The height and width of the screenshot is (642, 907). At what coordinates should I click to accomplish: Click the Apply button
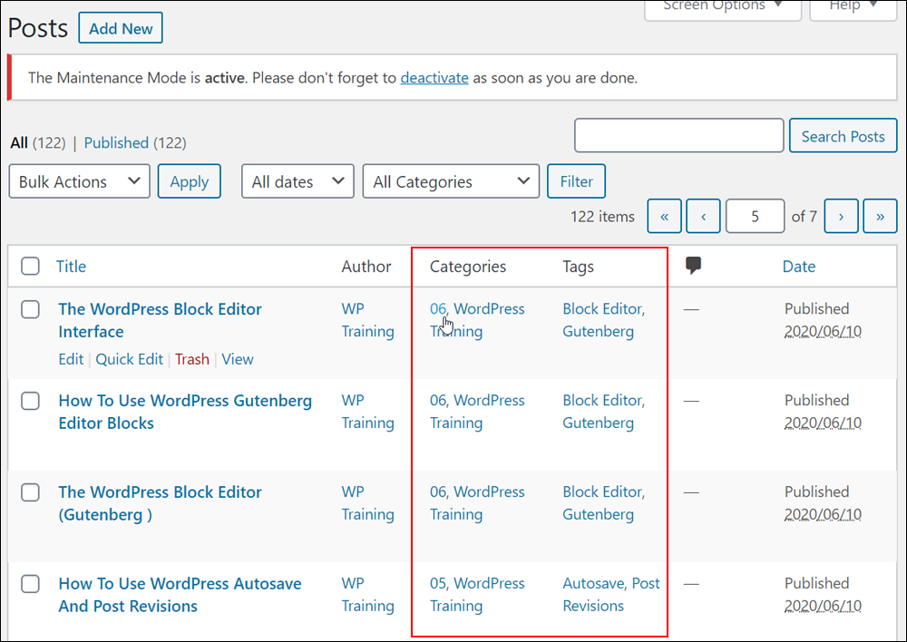[x=190, y=181]
